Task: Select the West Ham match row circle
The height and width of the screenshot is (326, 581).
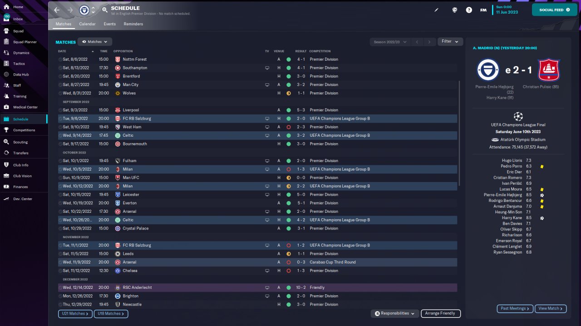Action: point(60,127)
